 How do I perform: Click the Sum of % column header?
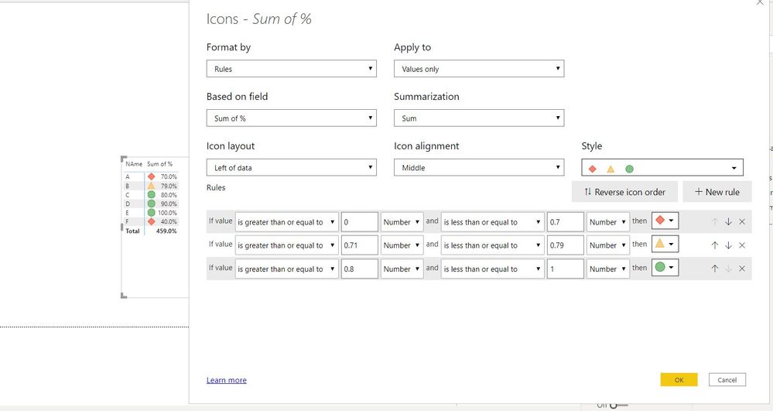(x=159, y=164)
